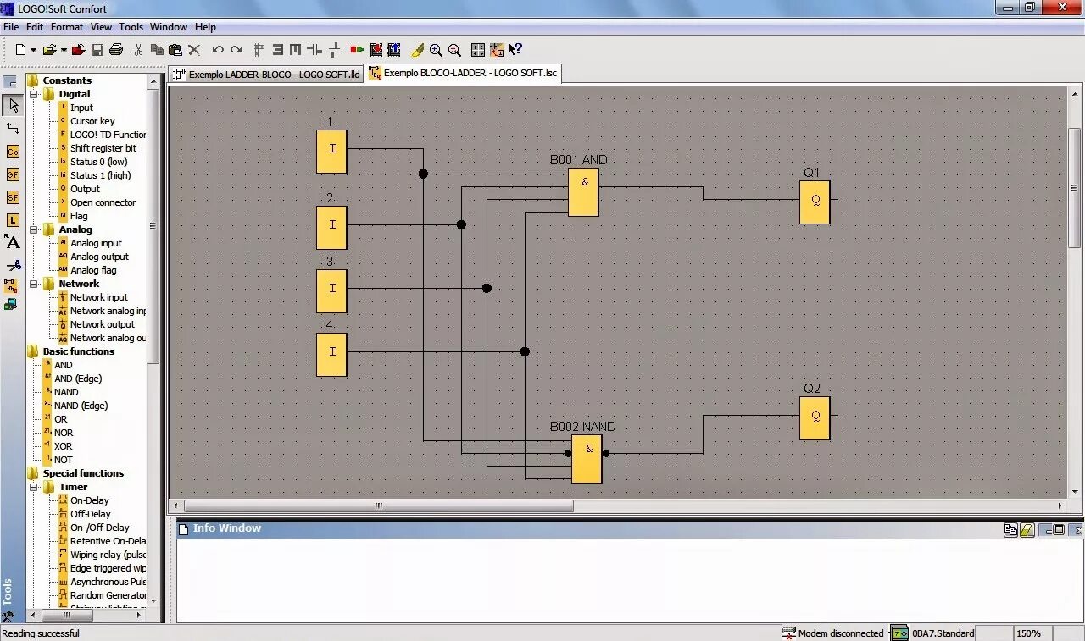Select Input in the Digital list
Viewport: 1085px width, 641px height.
pos(81,108)
